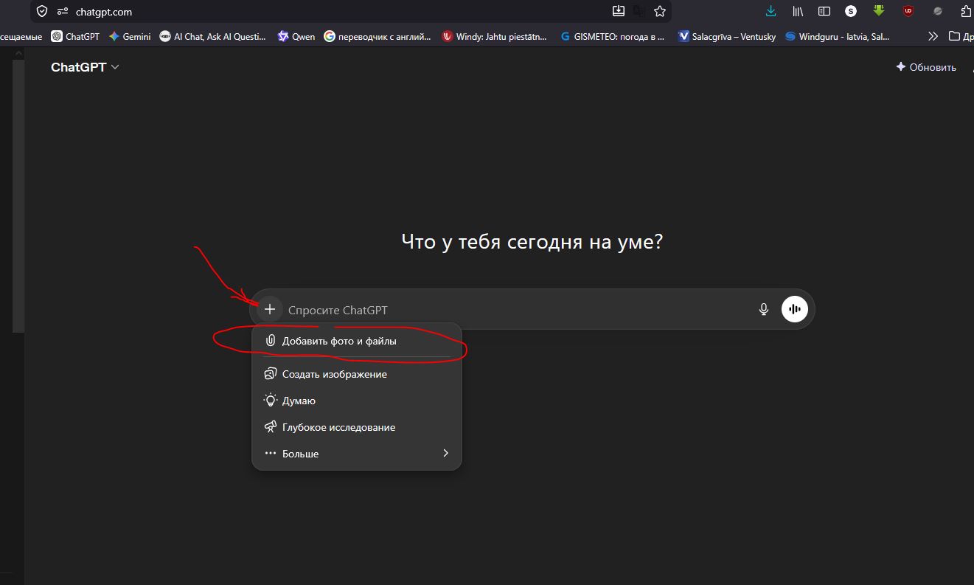Open site permissions icon beside the URL

point(63,11)
